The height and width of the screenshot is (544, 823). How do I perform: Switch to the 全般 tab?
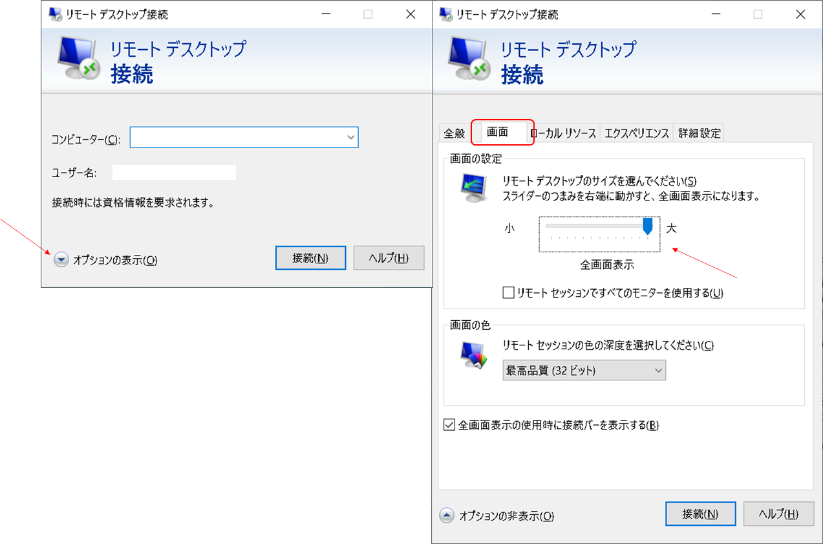[454, 133]
